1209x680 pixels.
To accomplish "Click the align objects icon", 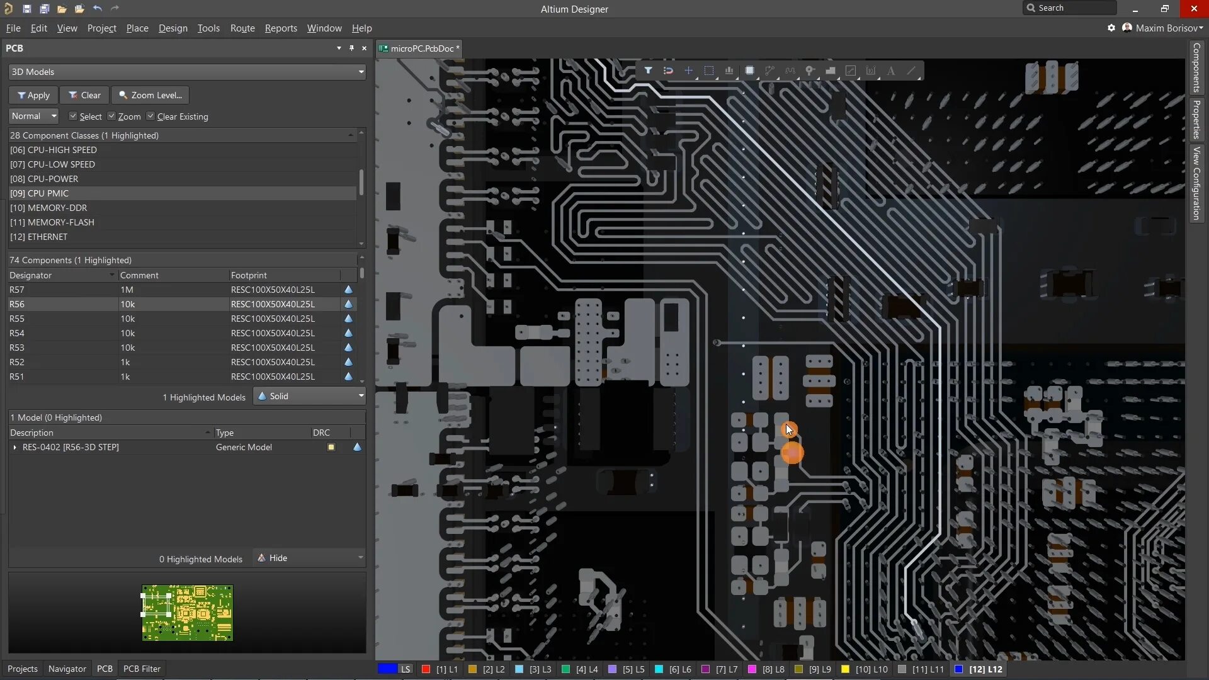I will 729,71.
